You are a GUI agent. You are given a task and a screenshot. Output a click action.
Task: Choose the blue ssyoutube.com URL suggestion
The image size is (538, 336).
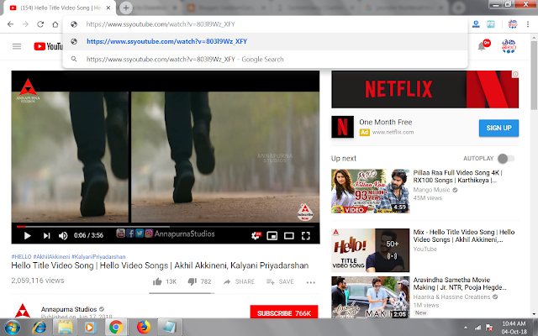[265, 41]
